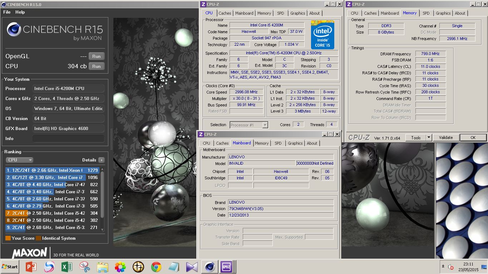Switch to Cinebench taskbar icon
The image size is (488, 274).
click(x=210, y=267)
